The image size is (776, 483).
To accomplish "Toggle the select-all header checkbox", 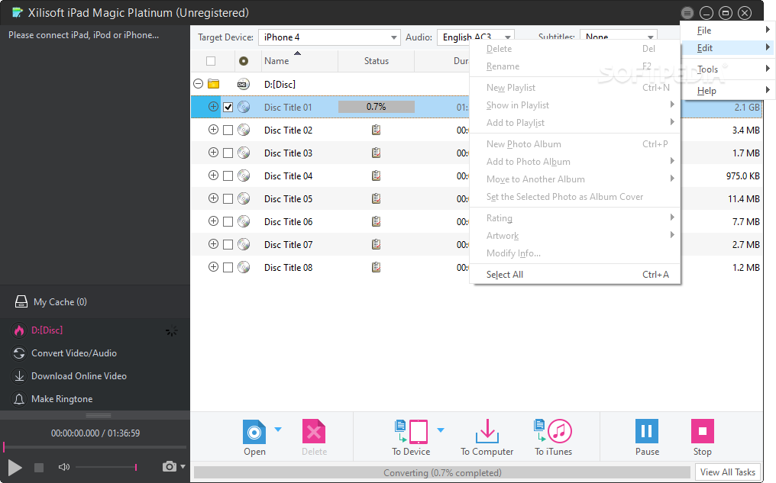I will pyautogui.click(x=211, y=61).
